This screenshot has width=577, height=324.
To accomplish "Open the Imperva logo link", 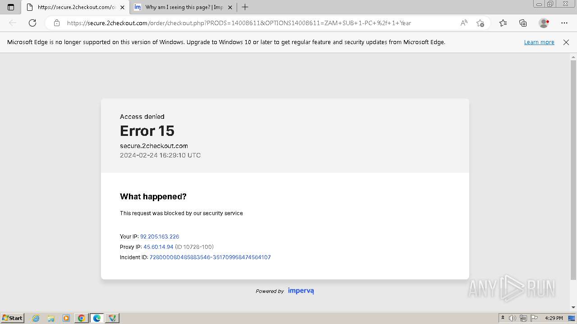I will click(x=301, y=291).
